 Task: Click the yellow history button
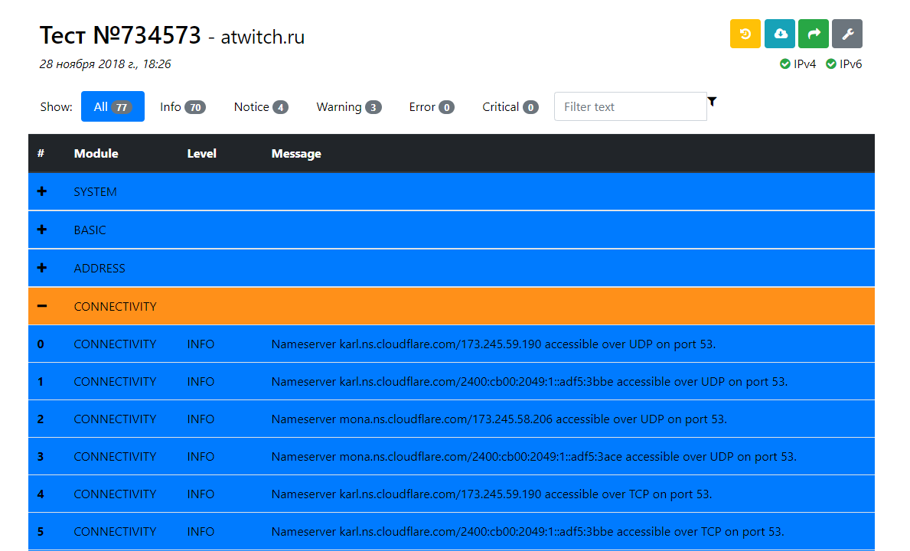[x=745, y=34]
